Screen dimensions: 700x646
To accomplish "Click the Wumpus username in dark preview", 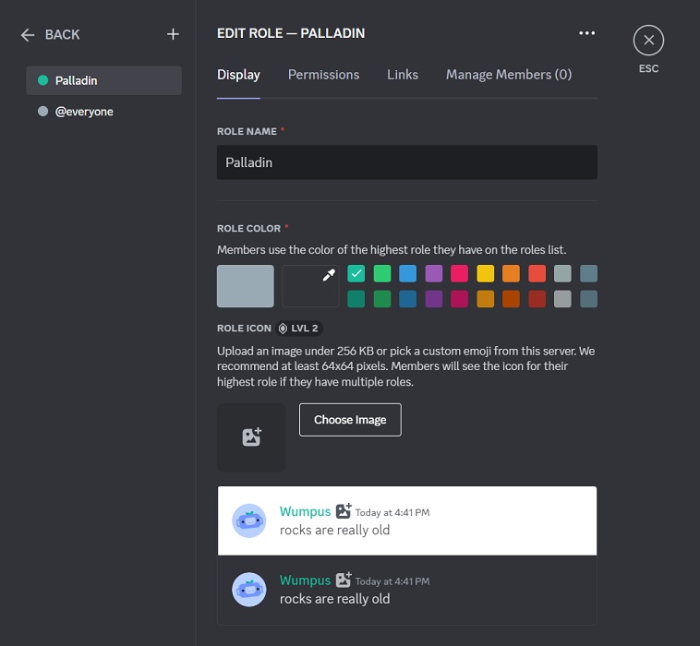I will [x=306, y=580].
